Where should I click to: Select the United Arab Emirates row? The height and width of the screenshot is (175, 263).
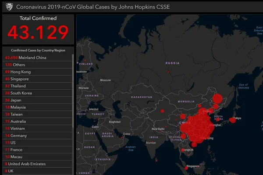(x=37, y=164)
